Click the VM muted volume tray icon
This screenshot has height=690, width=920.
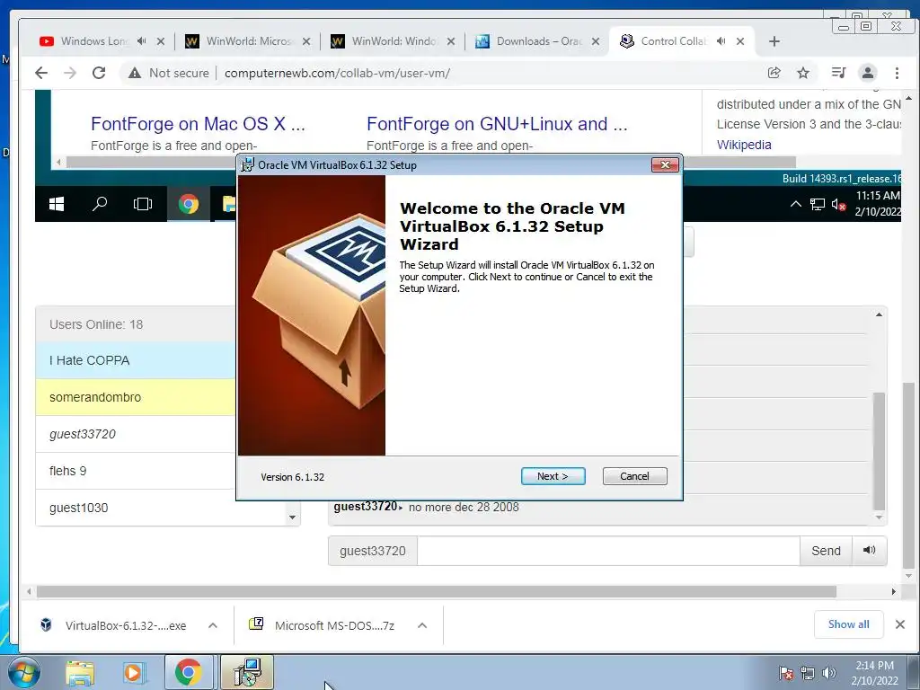[x=838, y=205]
